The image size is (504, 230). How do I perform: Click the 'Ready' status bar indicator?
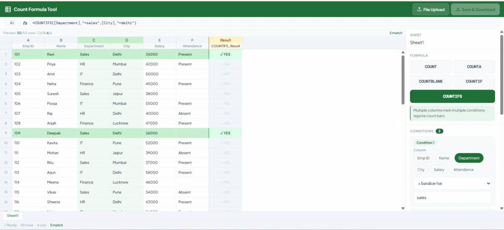coord(10,225)
